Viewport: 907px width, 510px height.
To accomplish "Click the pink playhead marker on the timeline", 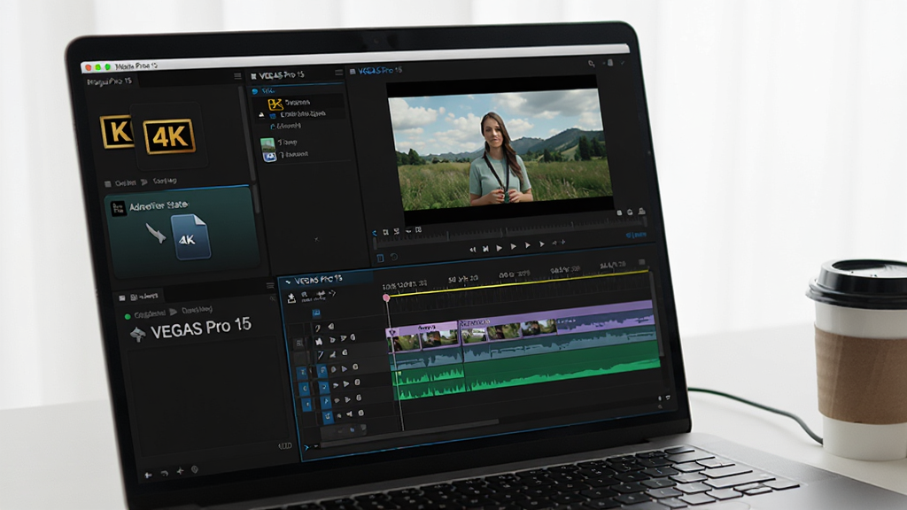I will (x=386, y=297).
